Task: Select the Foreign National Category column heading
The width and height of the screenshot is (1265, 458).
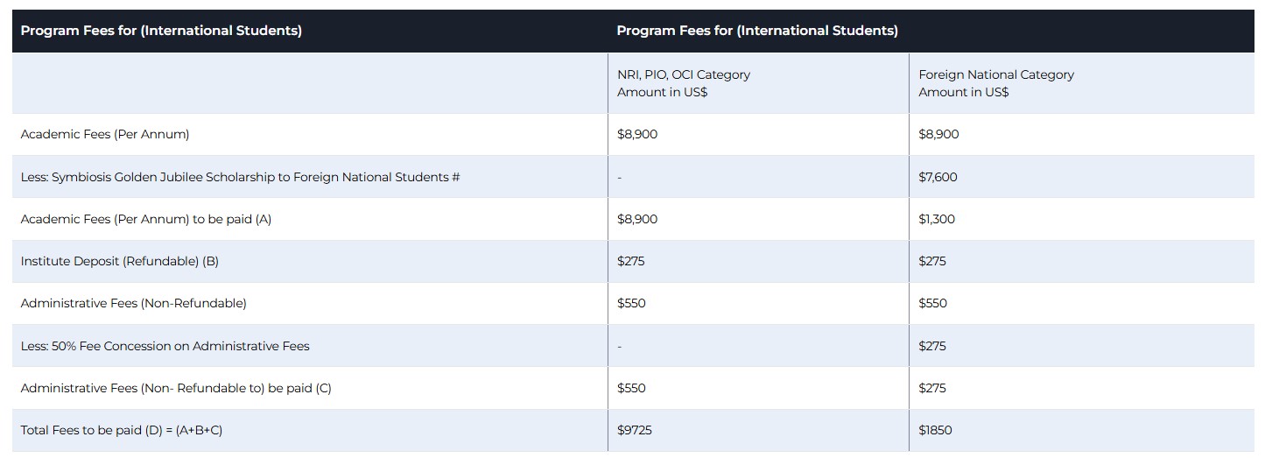Action: point(995,83)
